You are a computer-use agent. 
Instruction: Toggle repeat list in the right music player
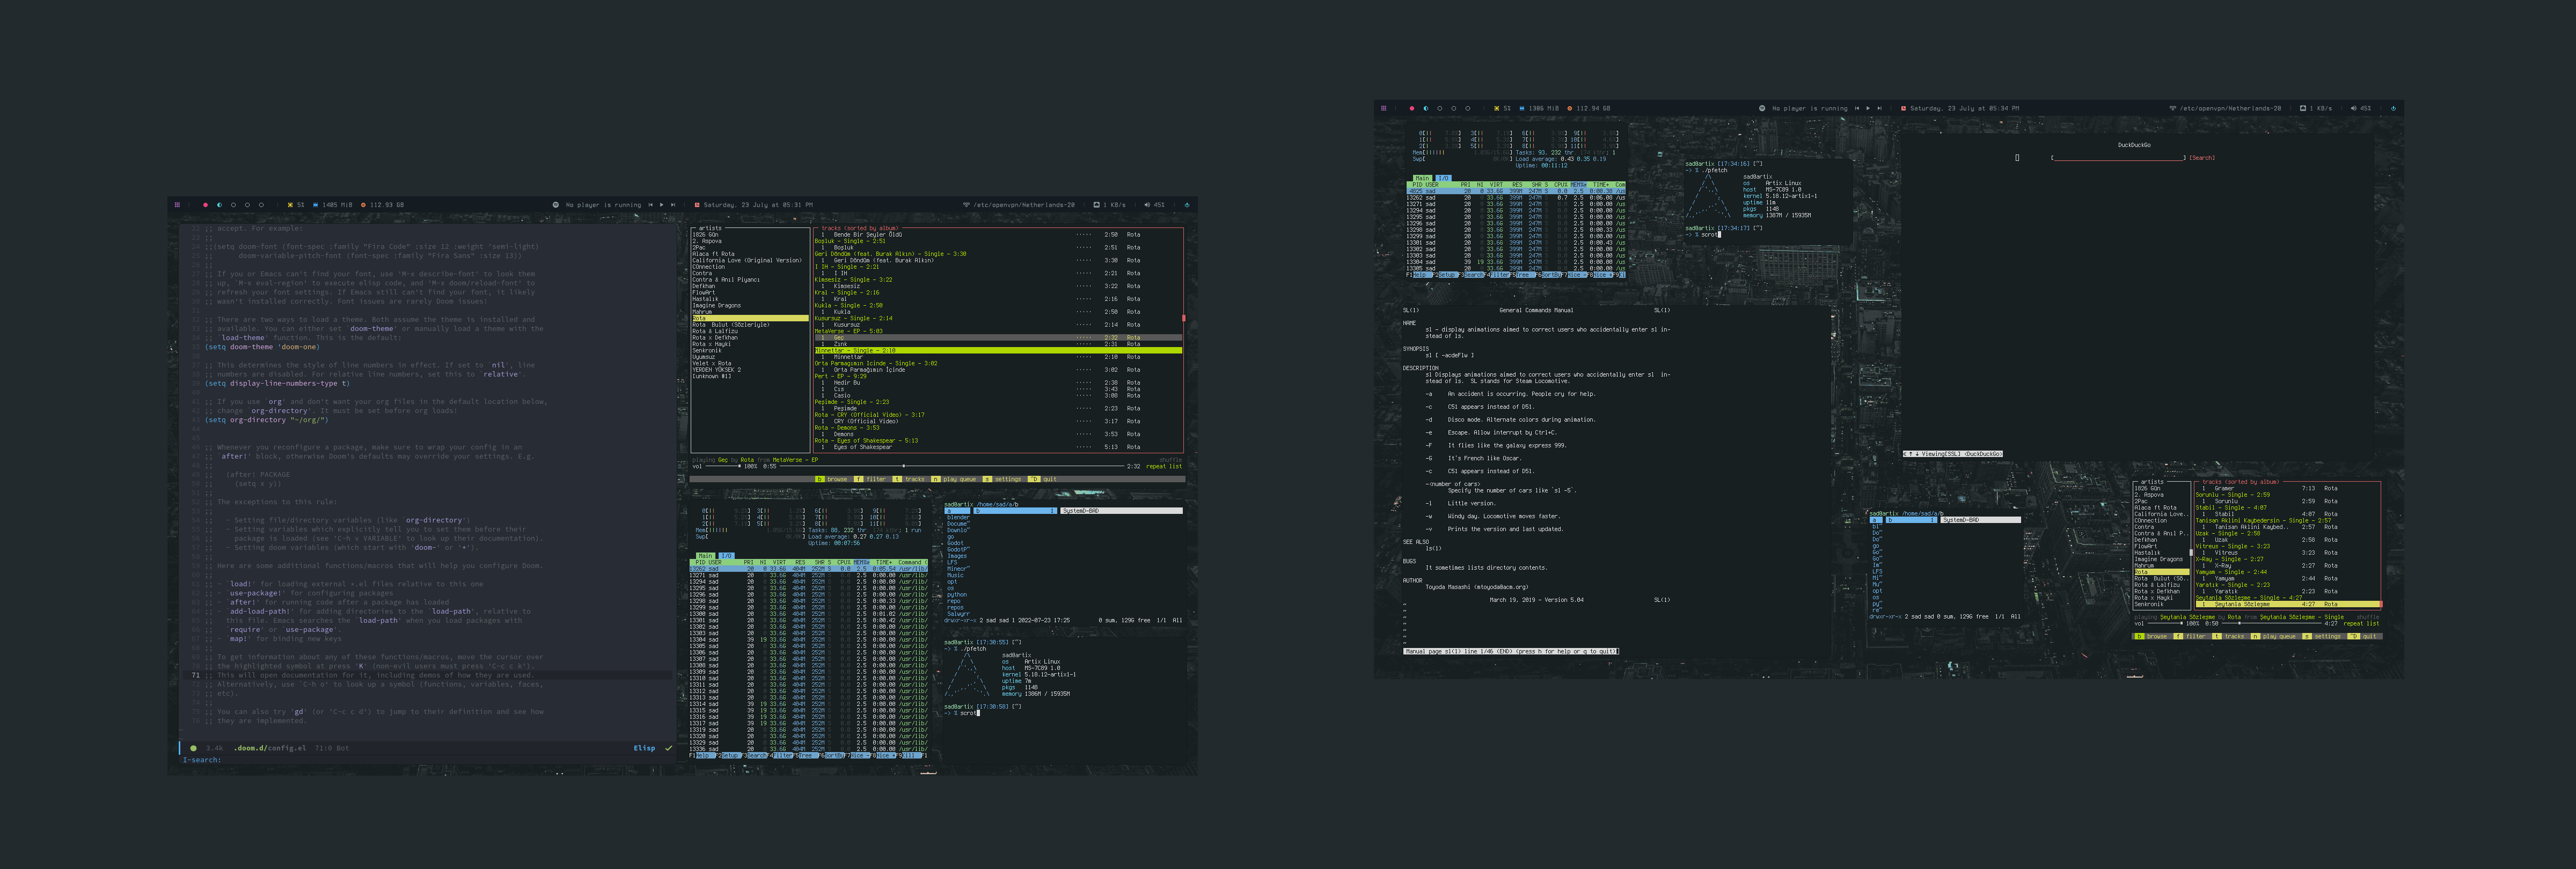pyautogui.click(x=2361, y=623)
